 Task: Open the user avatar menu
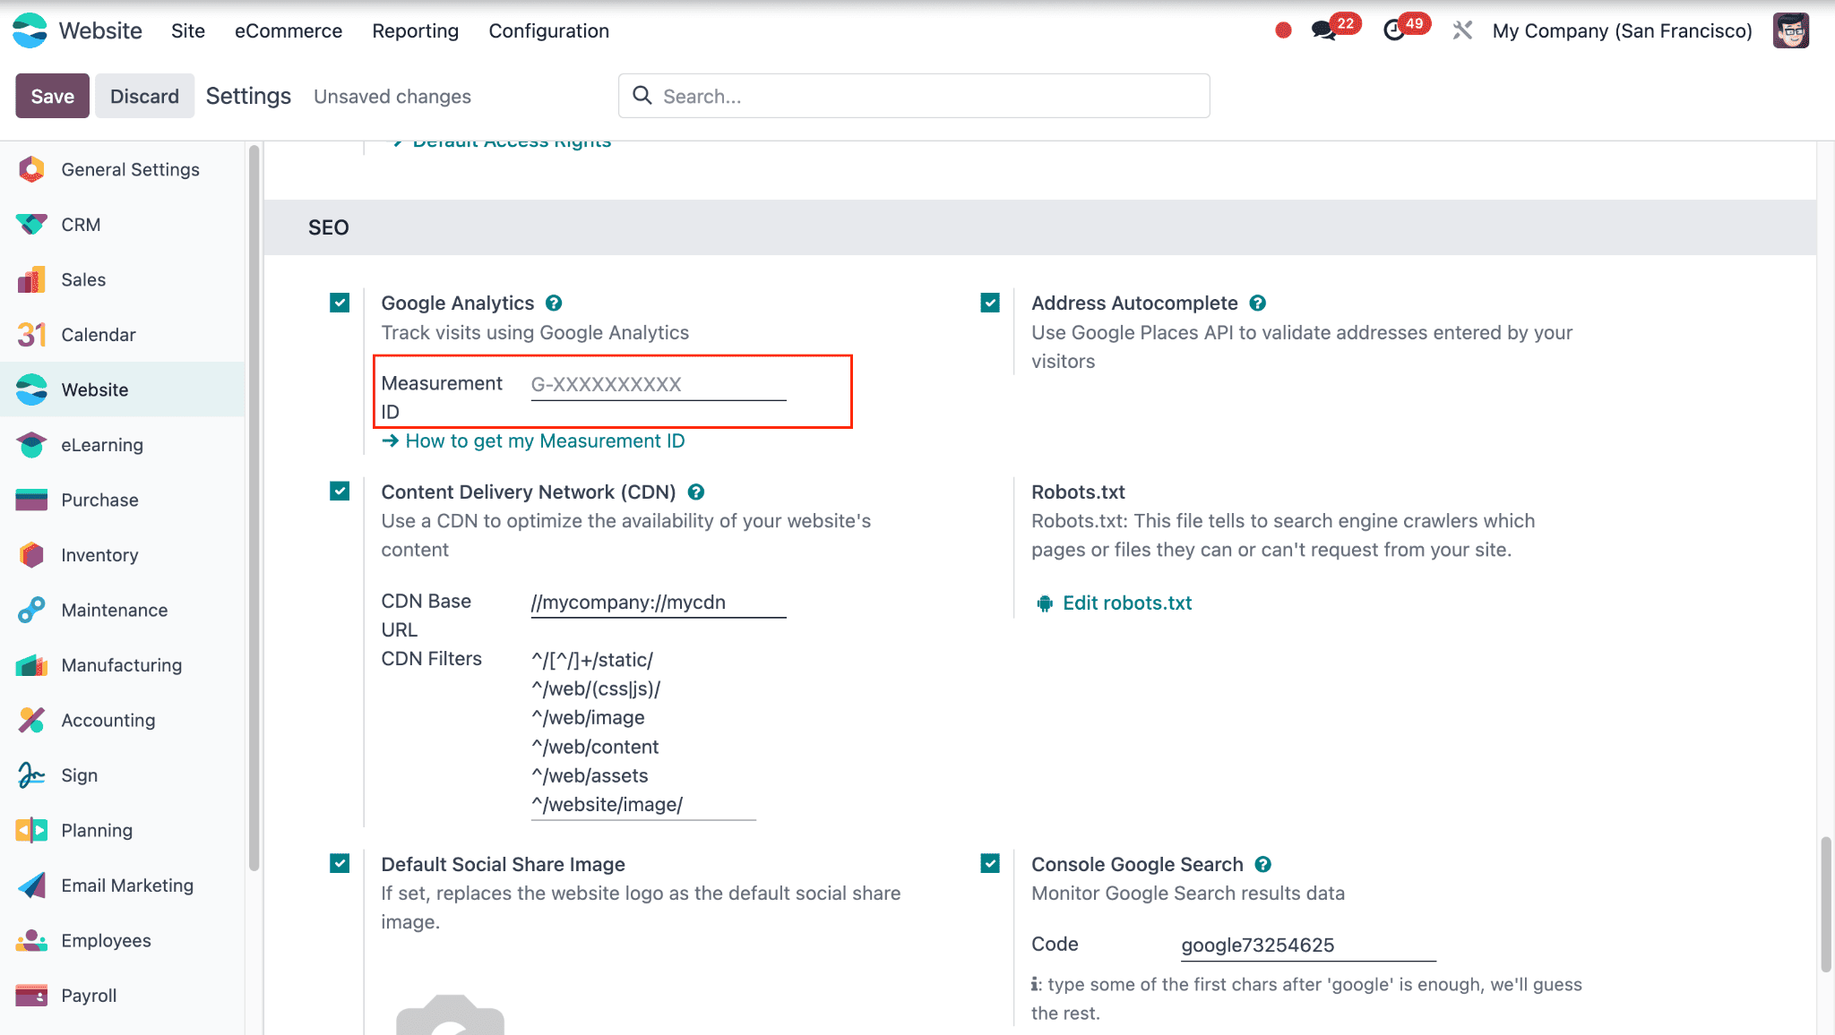[x=1790, y=30]
